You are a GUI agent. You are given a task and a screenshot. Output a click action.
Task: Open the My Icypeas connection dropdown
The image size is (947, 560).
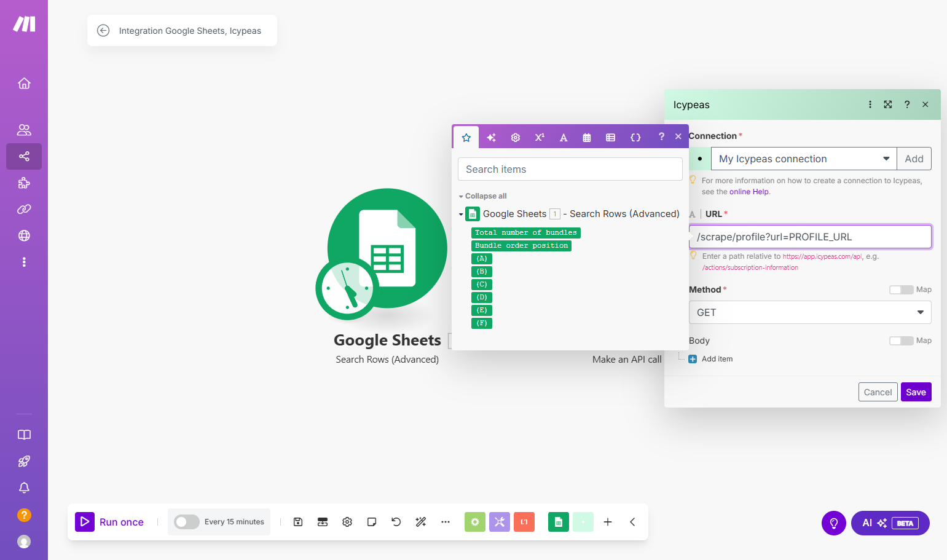point(804,159)
